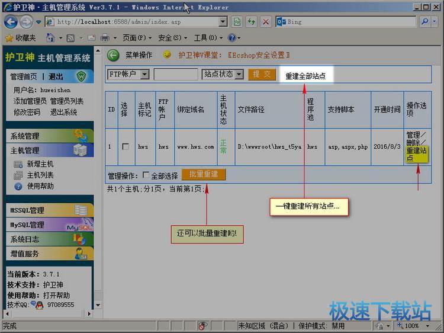Open 新增主机 in sidebar

click(40, 164)
